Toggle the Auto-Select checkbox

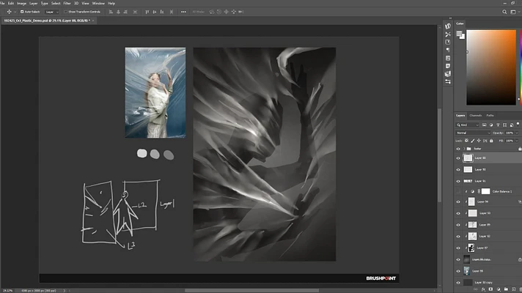click(22, 12)
